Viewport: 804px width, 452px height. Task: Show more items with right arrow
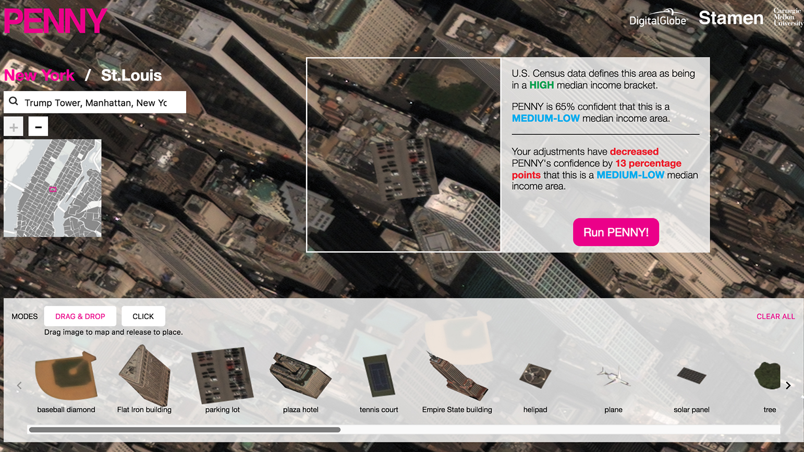788,386
